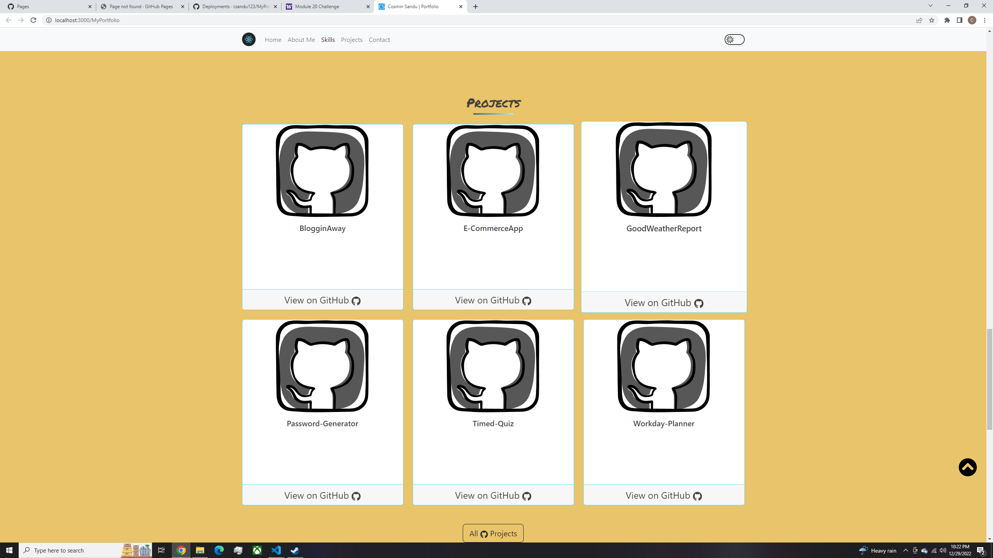Click the React logo in the navbar
This screenshot has width=993, height=558.
(x=249, y=39)
